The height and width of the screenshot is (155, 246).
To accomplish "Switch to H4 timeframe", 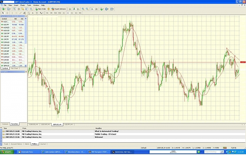I will click(x=68, y=13).
